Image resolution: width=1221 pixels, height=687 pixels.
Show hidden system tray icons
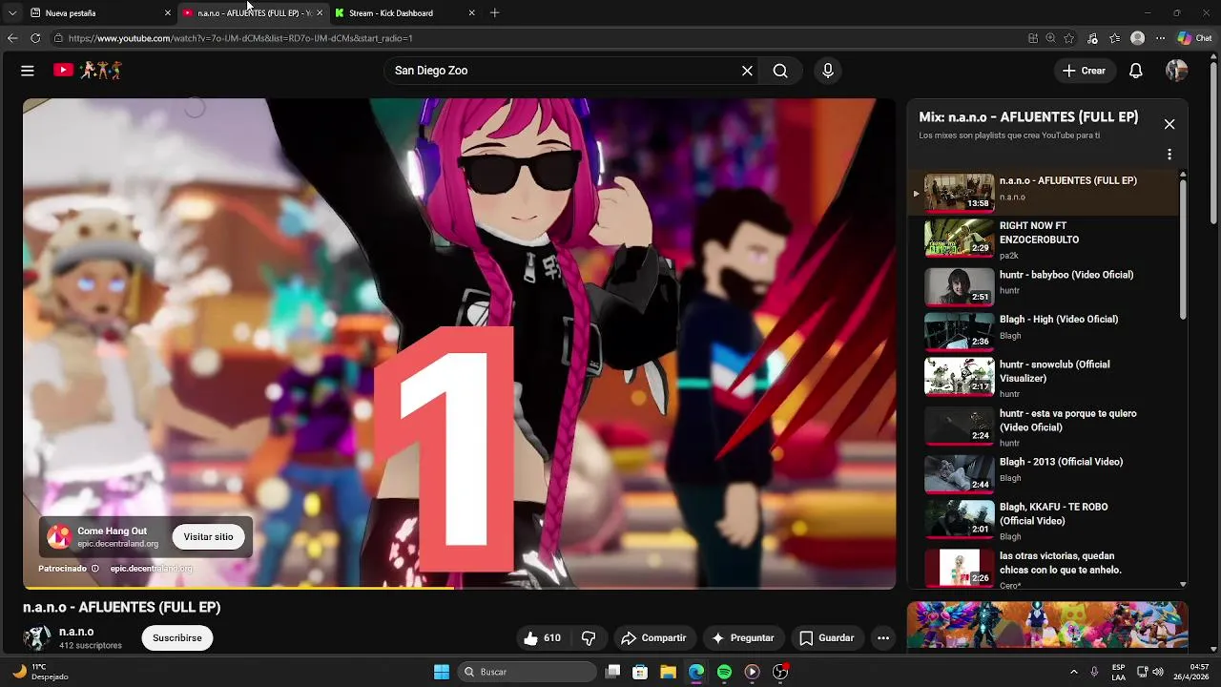1074,672
